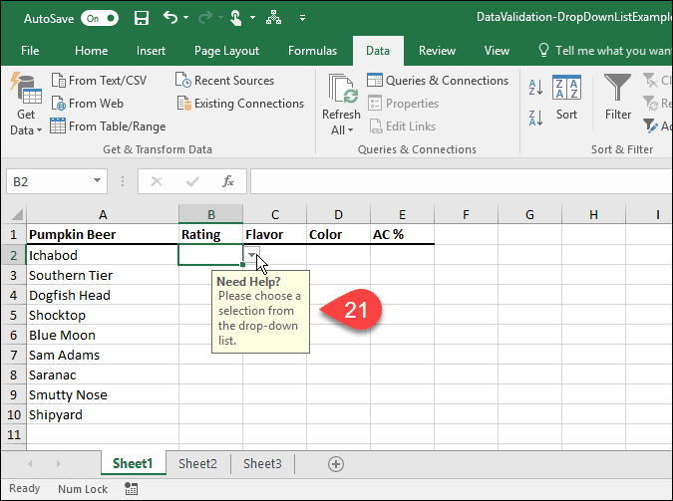Viewport: 673px width, 501px height.
Task: Select the Blue Moon cell
Action: (x=103, y=335)
